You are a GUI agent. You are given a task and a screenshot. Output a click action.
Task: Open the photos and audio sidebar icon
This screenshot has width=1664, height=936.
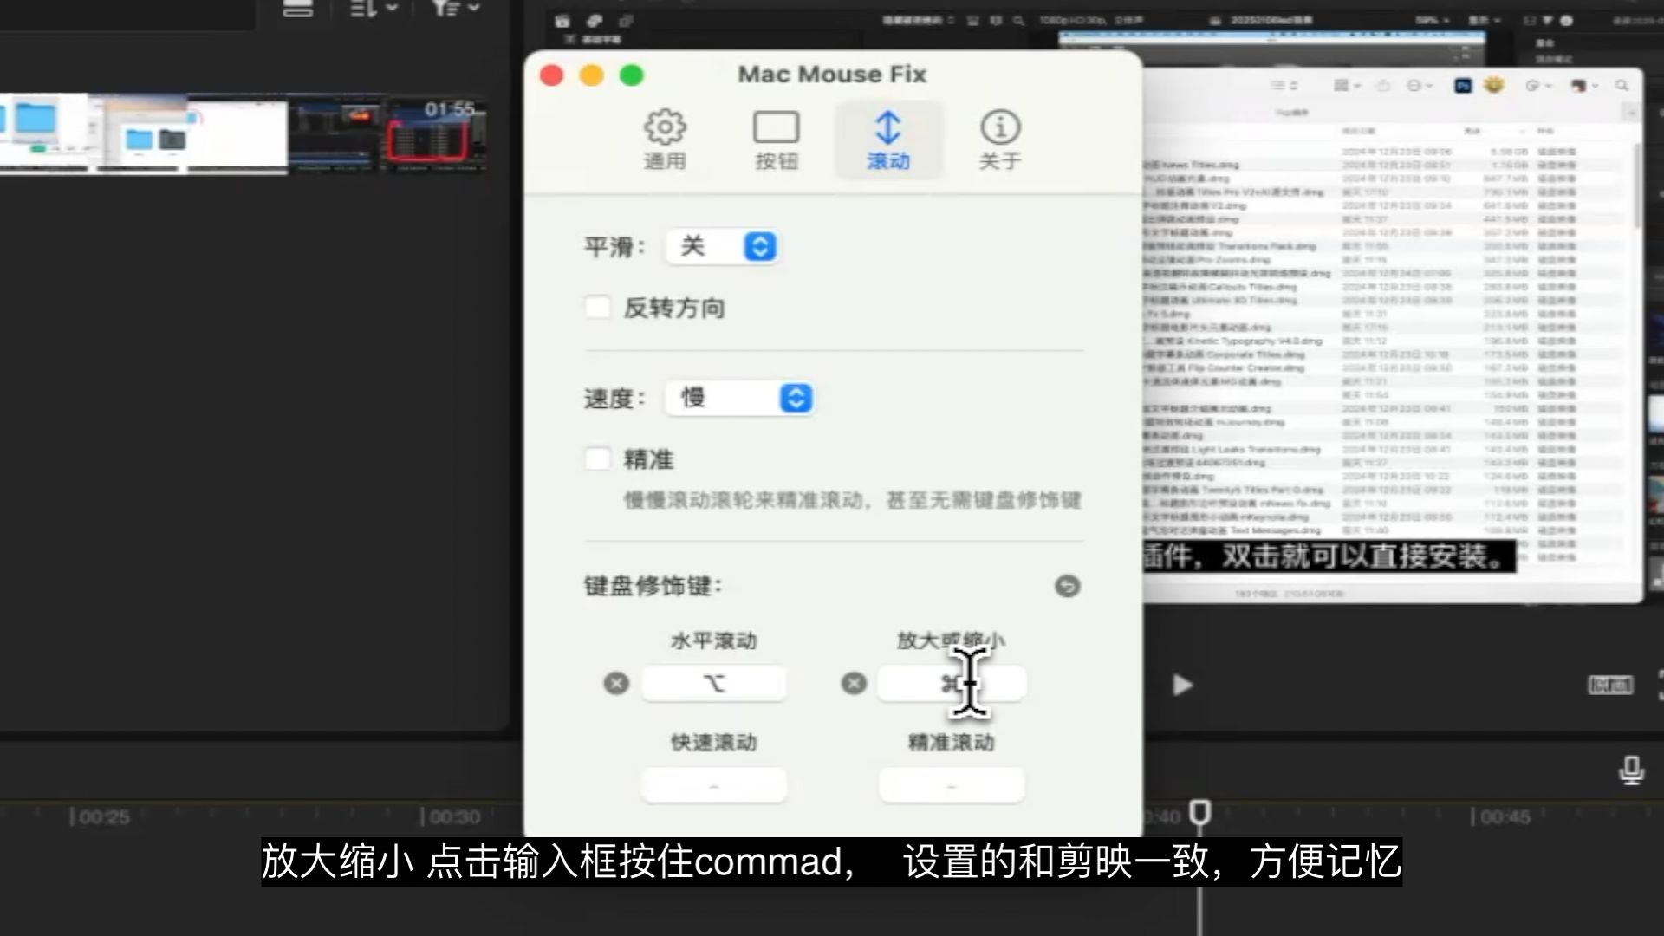(594, 21)
